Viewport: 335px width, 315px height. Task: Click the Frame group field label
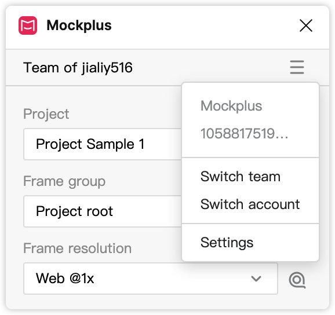point(64,181)
